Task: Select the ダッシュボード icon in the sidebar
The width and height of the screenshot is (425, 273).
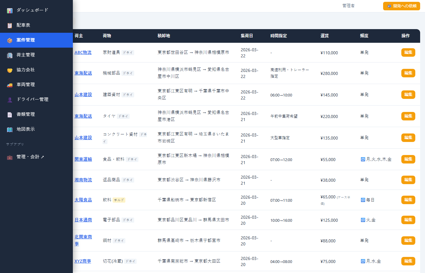Action: tap(9, 10)
